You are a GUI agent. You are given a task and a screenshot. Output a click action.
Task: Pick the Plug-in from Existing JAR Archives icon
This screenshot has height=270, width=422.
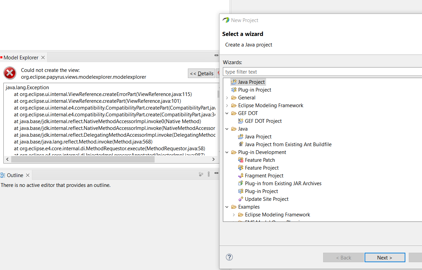coord(241,184)
